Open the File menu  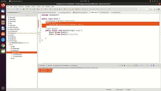click(8, 6)
